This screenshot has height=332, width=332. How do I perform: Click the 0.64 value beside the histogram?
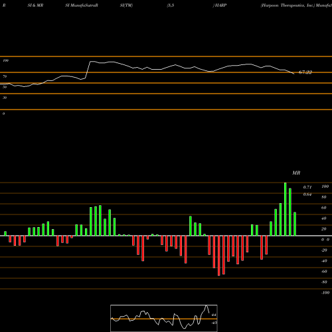point(307,195)
